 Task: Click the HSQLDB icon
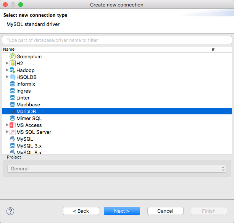pyautogui.click(x=13, y=77)
